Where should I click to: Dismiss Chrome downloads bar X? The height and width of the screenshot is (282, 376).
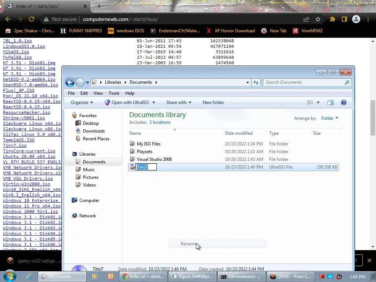pyautogui.click(x=369, y=260)
